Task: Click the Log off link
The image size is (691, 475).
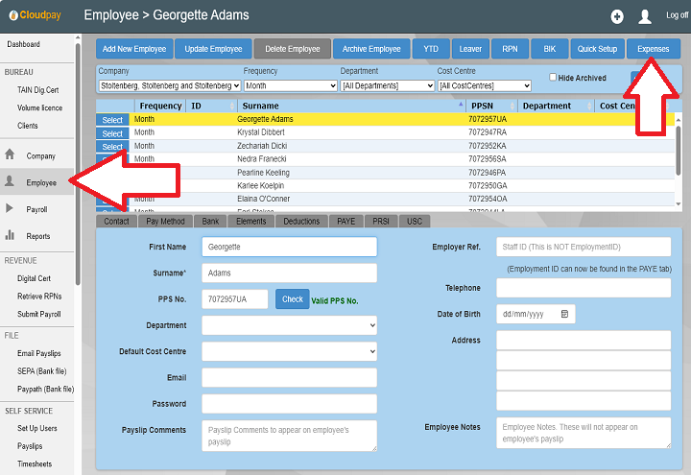Action: tap(677, 15)
